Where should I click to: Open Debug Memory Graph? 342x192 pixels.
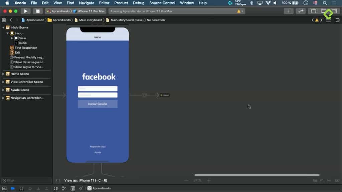64,188
